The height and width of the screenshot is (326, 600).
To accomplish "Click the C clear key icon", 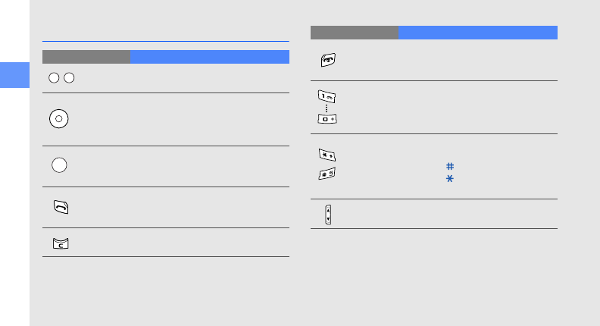I will (x=61, y=243).
